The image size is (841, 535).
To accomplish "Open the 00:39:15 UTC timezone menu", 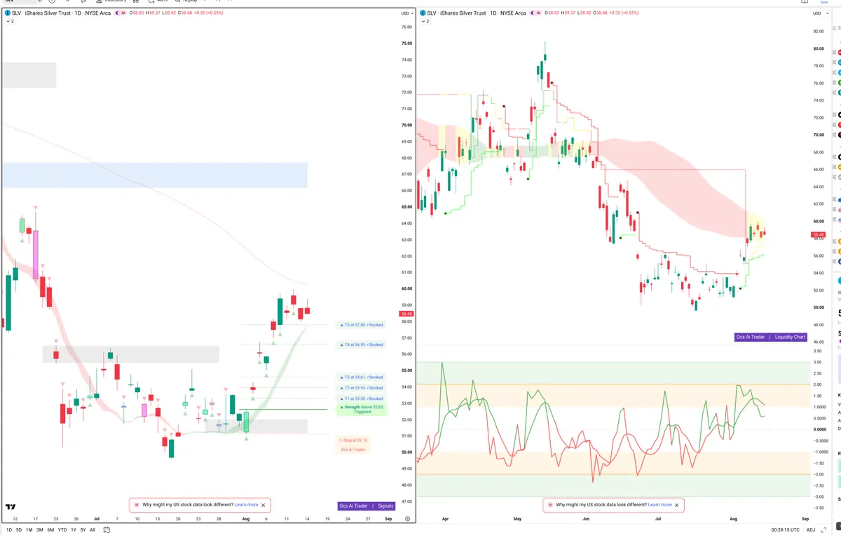I will point(786,529).
